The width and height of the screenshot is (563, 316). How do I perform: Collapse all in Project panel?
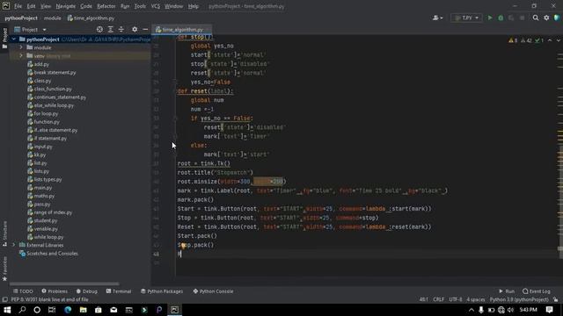click(121, 29)
